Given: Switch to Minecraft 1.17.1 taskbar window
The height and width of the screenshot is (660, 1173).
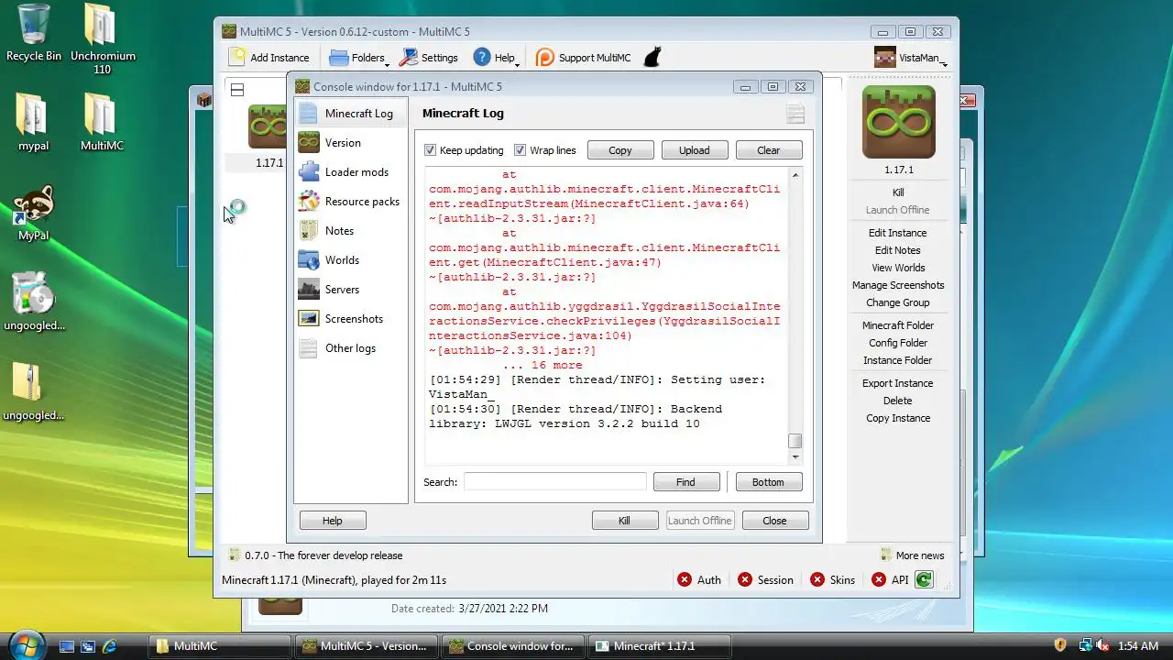Looking at the screenshot, I should (660, 645).
